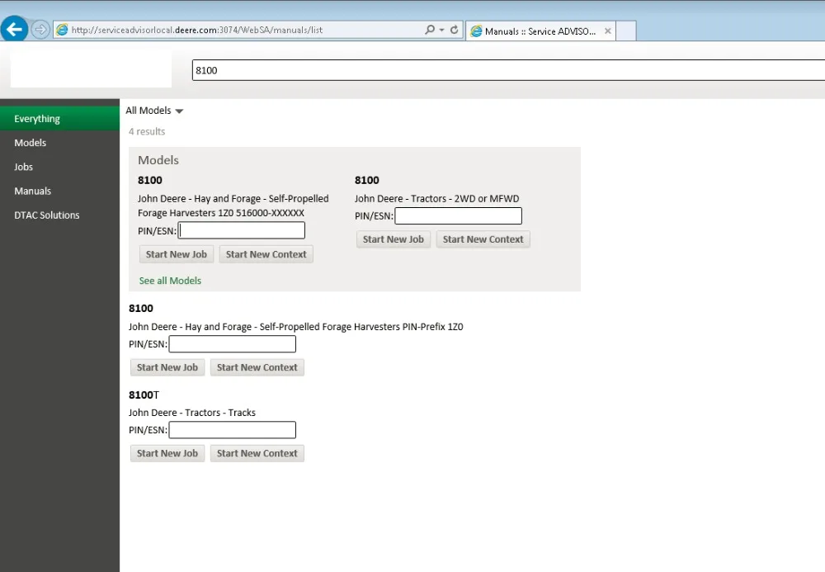Click PIN/ESN field for PIN-Prefix 1Z0 harvester
Viewport: 825px width, 572px height.
232,344
